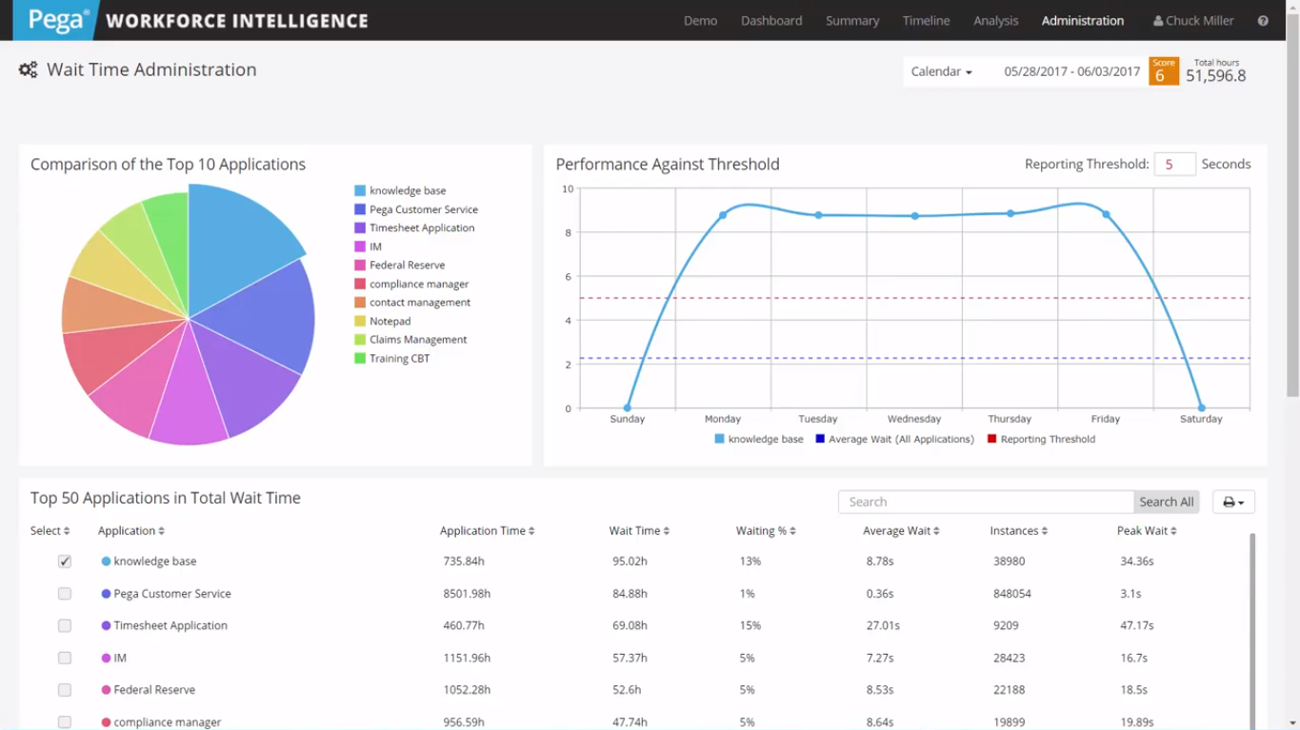Click the Wednesday data point on the chart

click(x=914, y=216)
